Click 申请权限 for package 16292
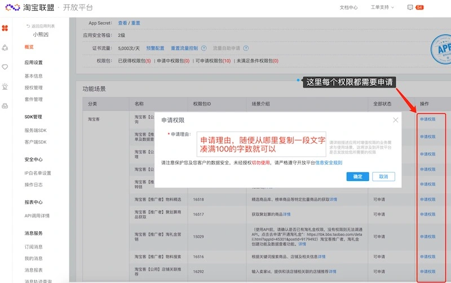The image size is (451, 283). pyautogui.click(x=428, y=272)
